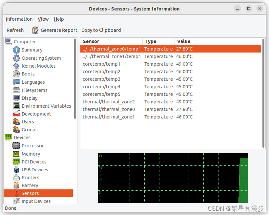
Task: Select the coretemp/temp4 row
Action: (171, 87)
